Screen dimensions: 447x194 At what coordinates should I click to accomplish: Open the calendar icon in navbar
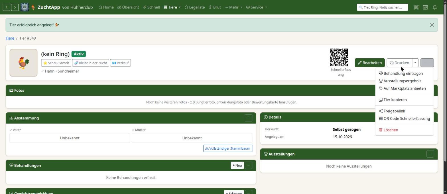click(x=425, y=7)
